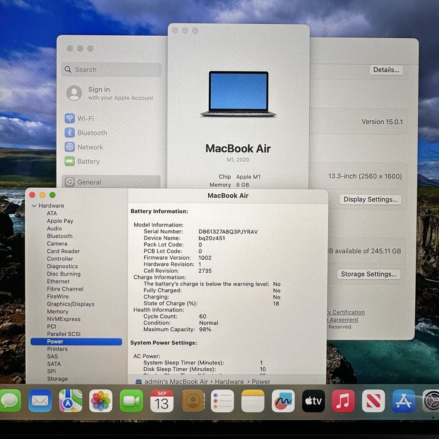Select highlighted Power item in sidebar
This screenshot has width=439, height=439.
(x=76, y=341)
